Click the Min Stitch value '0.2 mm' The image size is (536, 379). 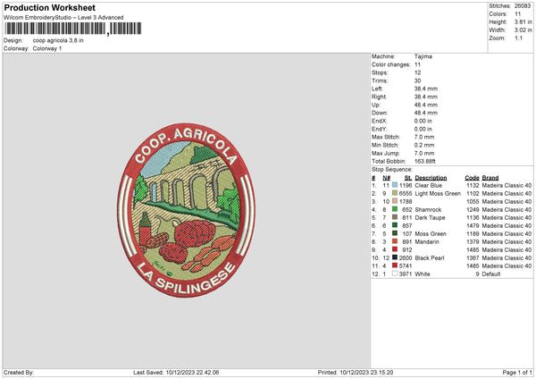point(424,145)
